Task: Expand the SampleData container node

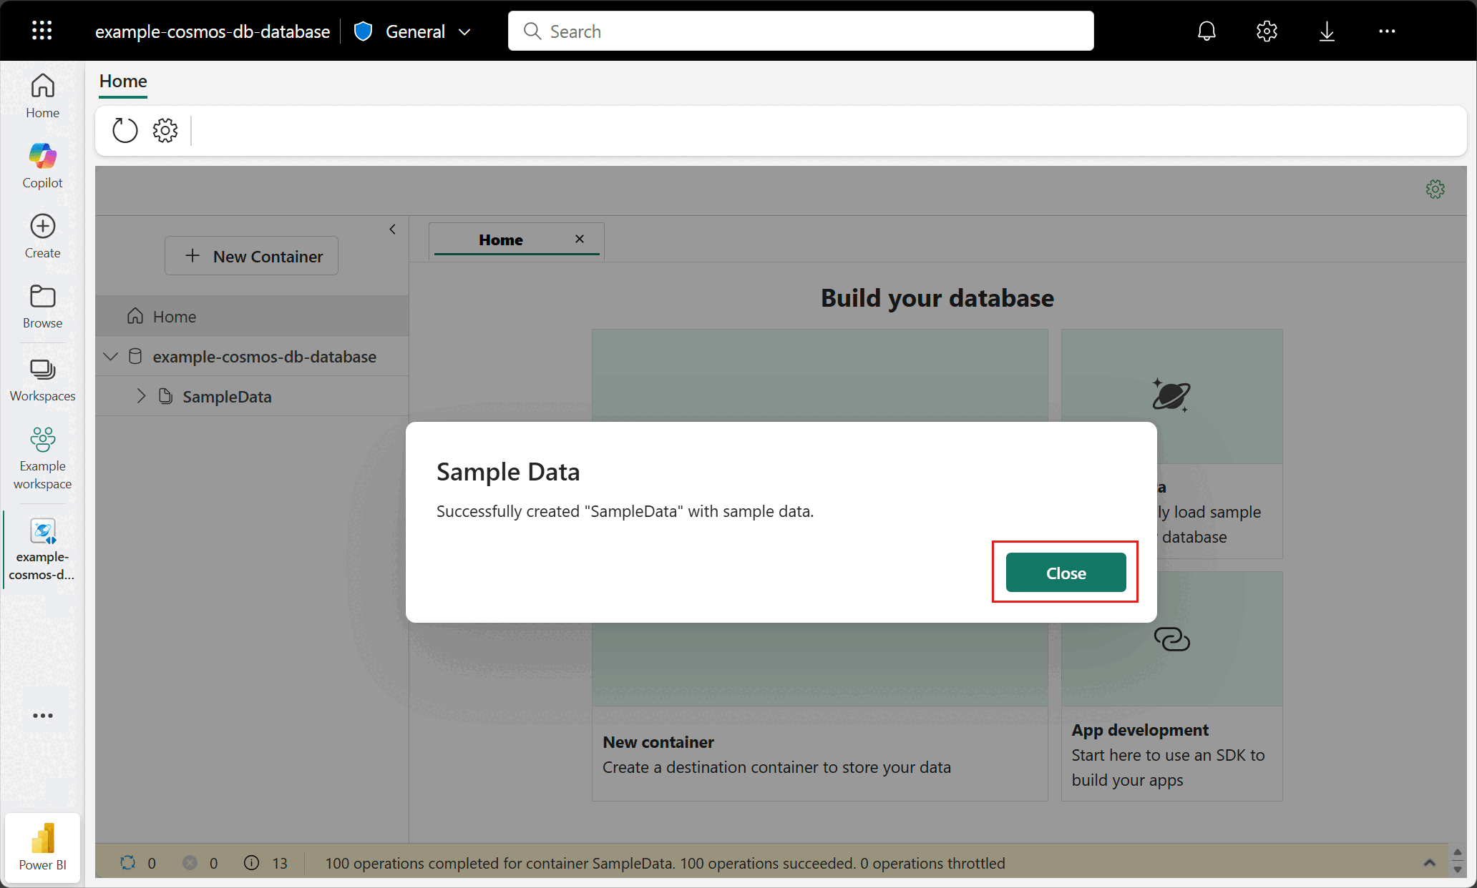Action: (x=141, y=396)
